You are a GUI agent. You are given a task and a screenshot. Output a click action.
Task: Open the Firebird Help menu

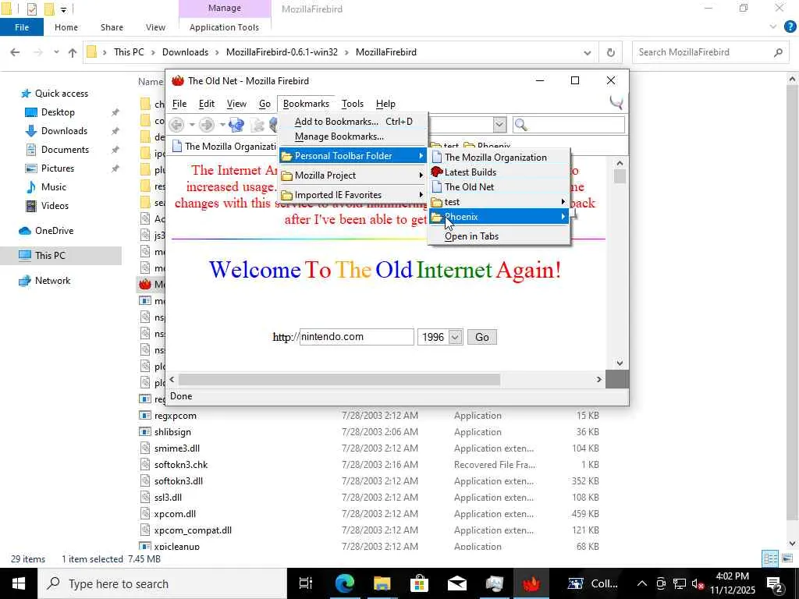(385, 104)
